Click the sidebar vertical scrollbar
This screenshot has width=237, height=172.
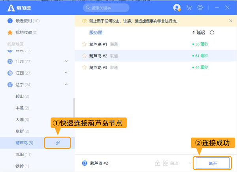pyautogui.click(x=73, y=108)
